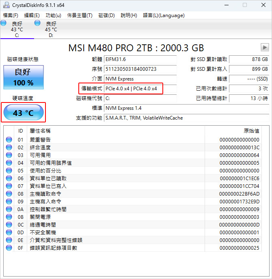This screenshot has height=279, width=272.
Task: Click status orb of row 06 資料單位已讀取
Action: click(x=9, y=178)
